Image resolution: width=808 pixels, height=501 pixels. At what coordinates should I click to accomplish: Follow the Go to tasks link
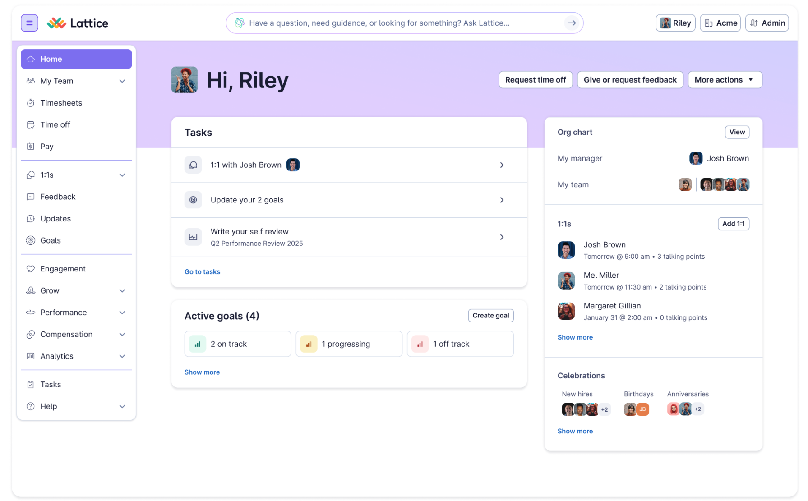click(x=202, y=271)
